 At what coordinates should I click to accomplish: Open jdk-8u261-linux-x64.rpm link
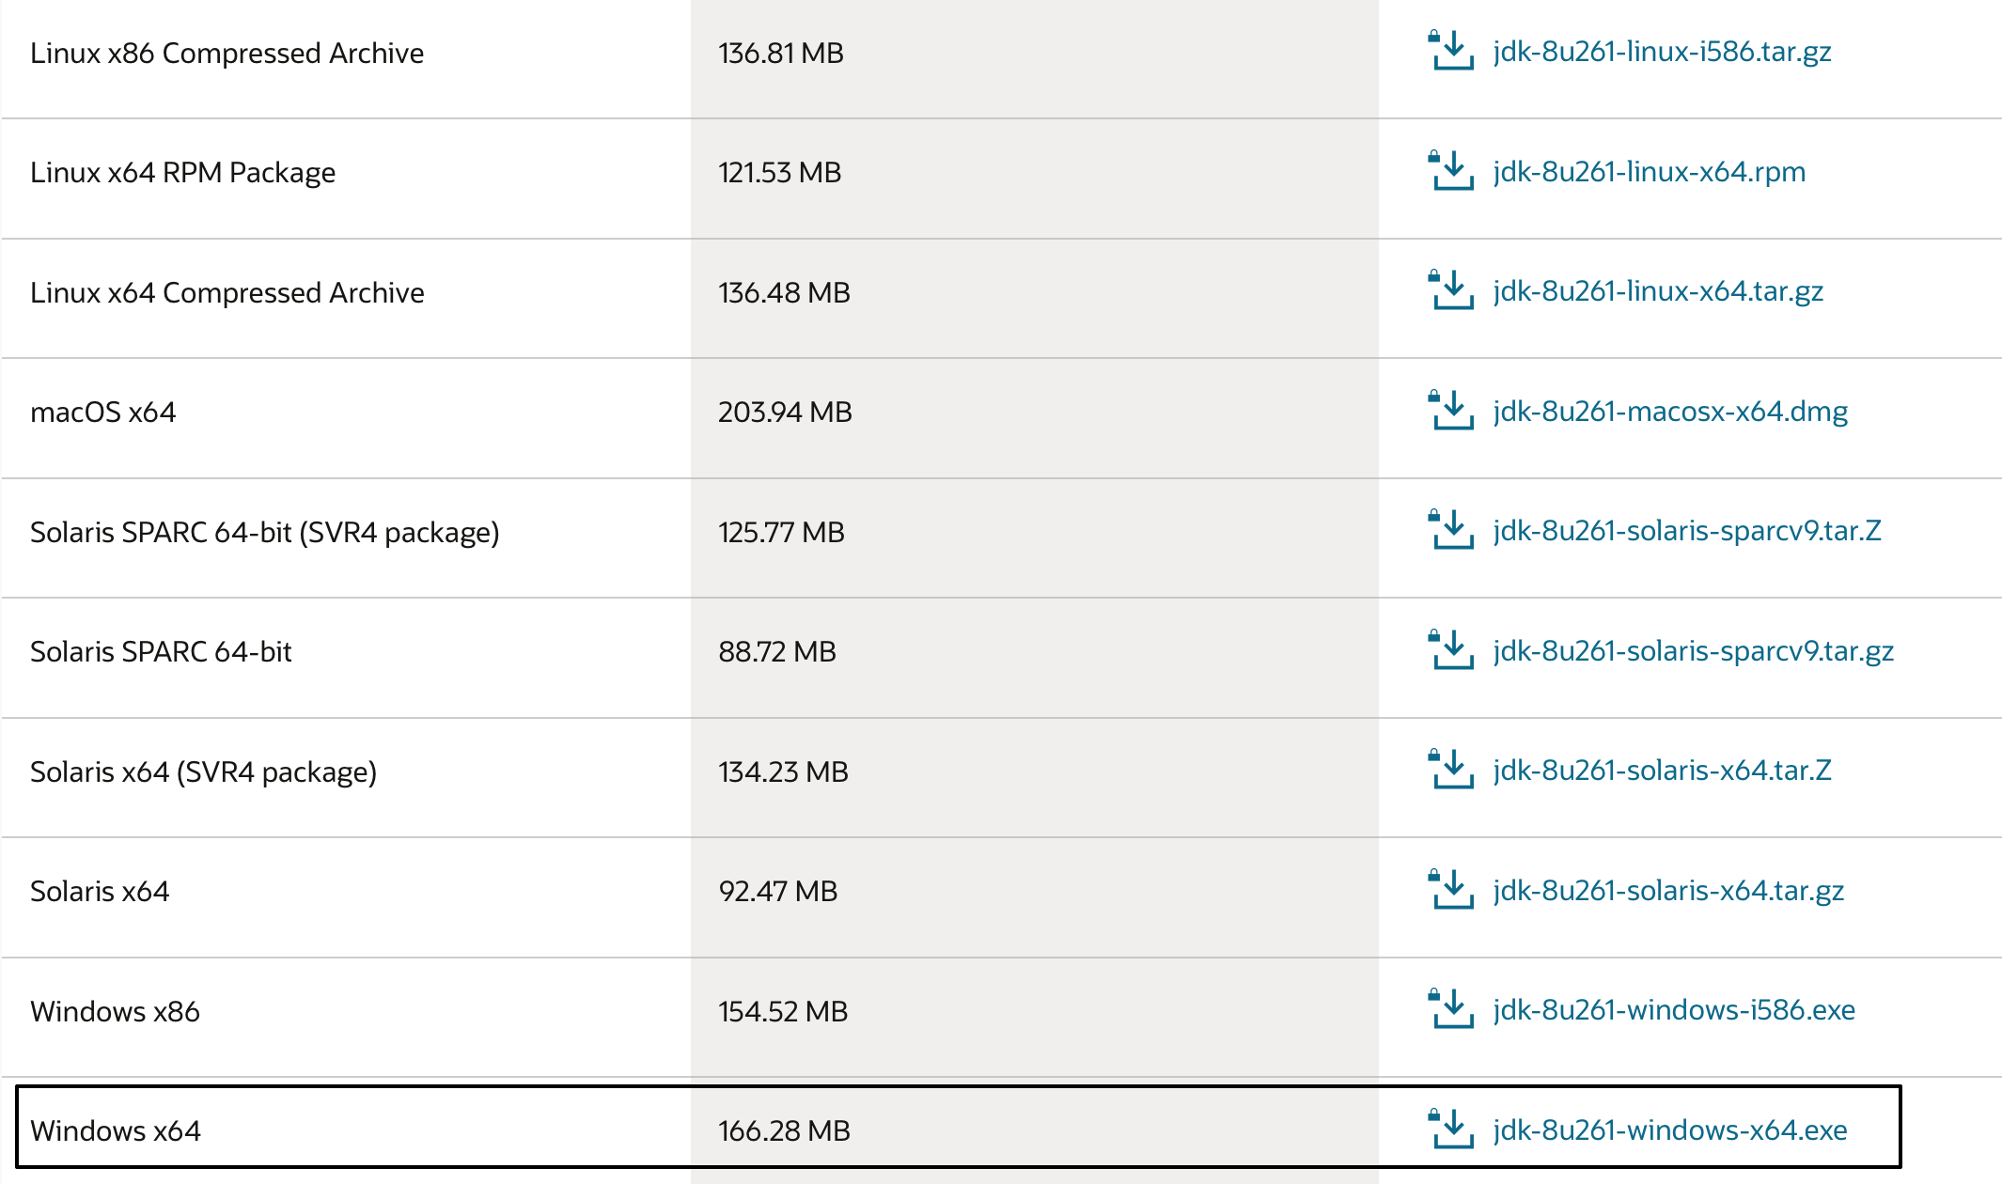tap(1649, 172)
